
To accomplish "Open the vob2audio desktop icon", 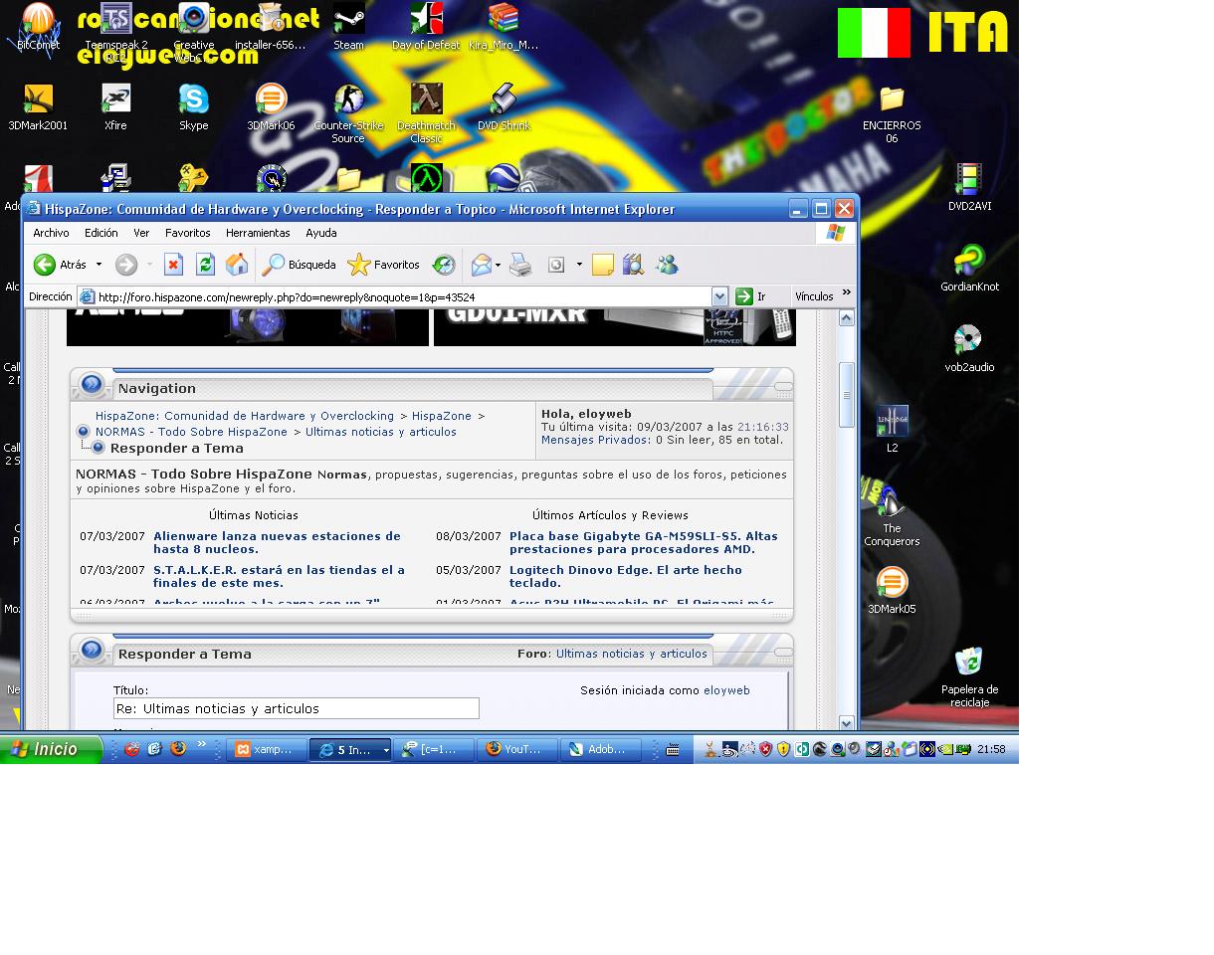I will (969, 349).
